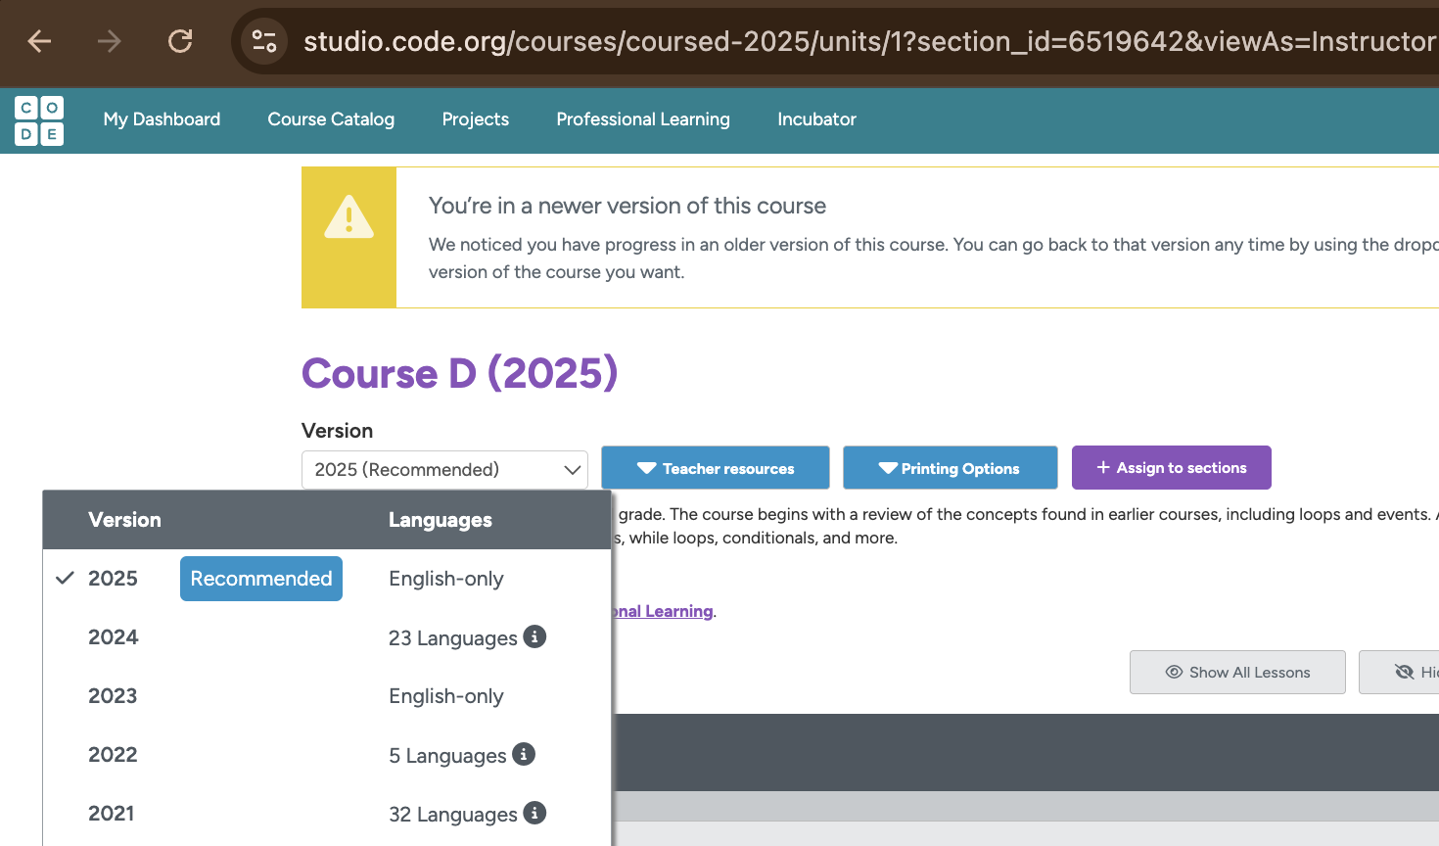
Task: Pick the 2022 course version
Action: click(x=327, y=755)
